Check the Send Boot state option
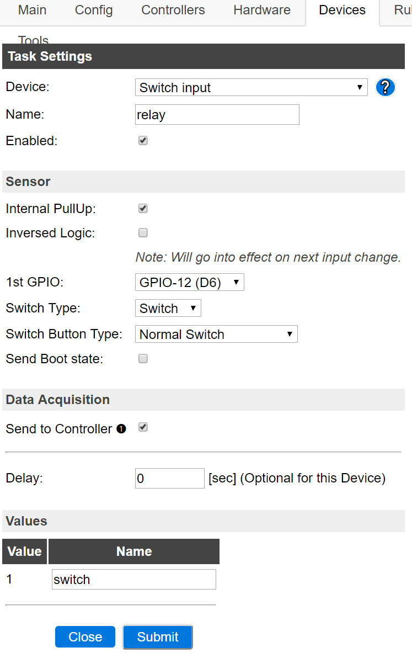 pos(143,359)
